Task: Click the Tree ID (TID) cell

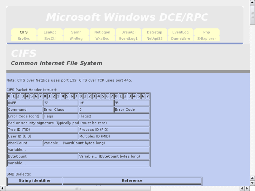Action: tap(42, 130)
